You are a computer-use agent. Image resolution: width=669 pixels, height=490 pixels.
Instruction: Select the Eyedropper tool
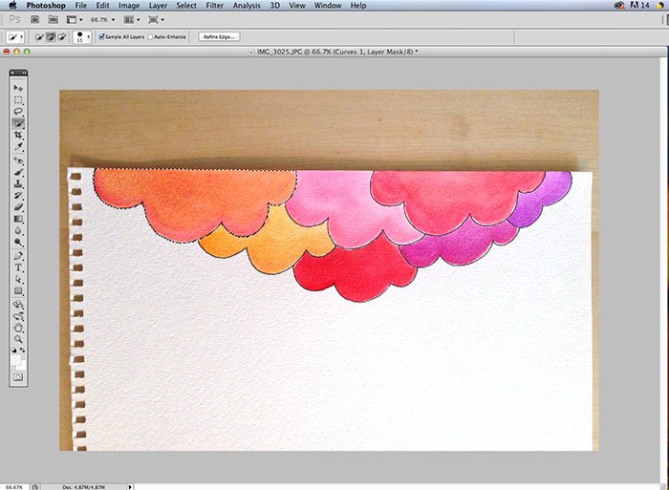point(18,147)
